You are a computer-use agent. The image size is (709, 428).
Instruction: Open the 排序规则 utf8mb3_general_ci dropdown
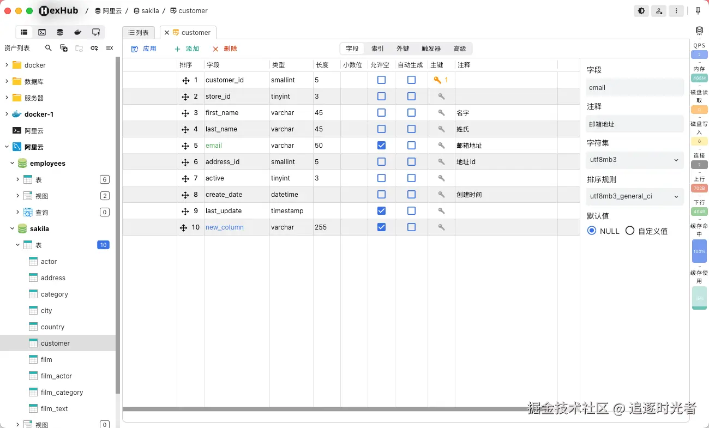635,196
